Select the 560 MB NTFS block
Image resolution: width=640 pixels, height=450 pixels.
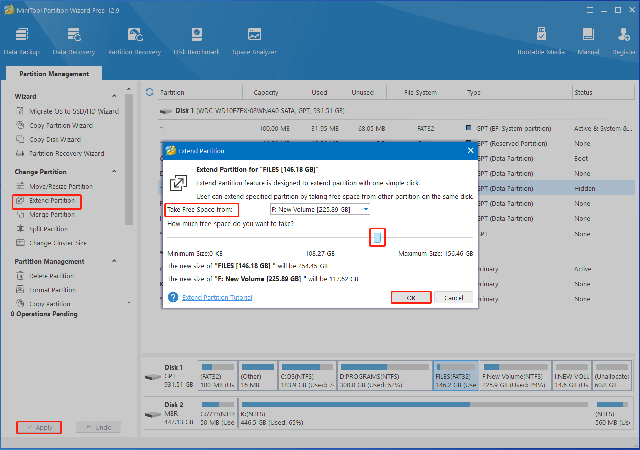[x=612, y=413]
